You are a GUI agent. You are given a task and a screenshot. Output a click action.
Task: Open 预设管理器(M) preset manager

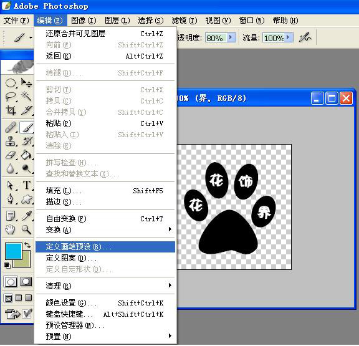pyautogui.click(x=105, y=325)
